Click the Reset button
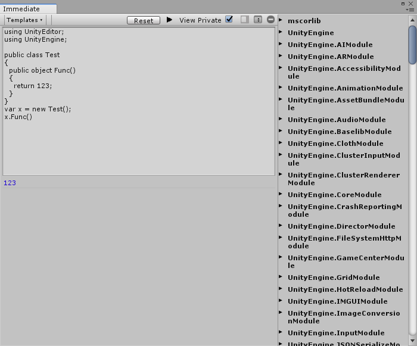The image size is (417, 346). pyautogui.click(x=144, y=20)
